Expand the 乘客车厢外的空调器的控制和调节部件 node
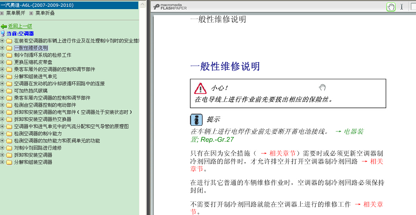 point(2,69)
